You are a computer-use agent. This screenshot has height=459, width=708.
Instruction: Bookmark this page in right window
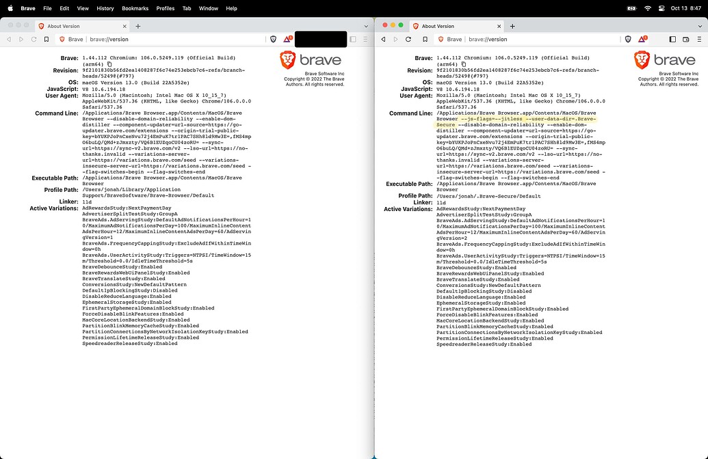(x=425, y=39)
